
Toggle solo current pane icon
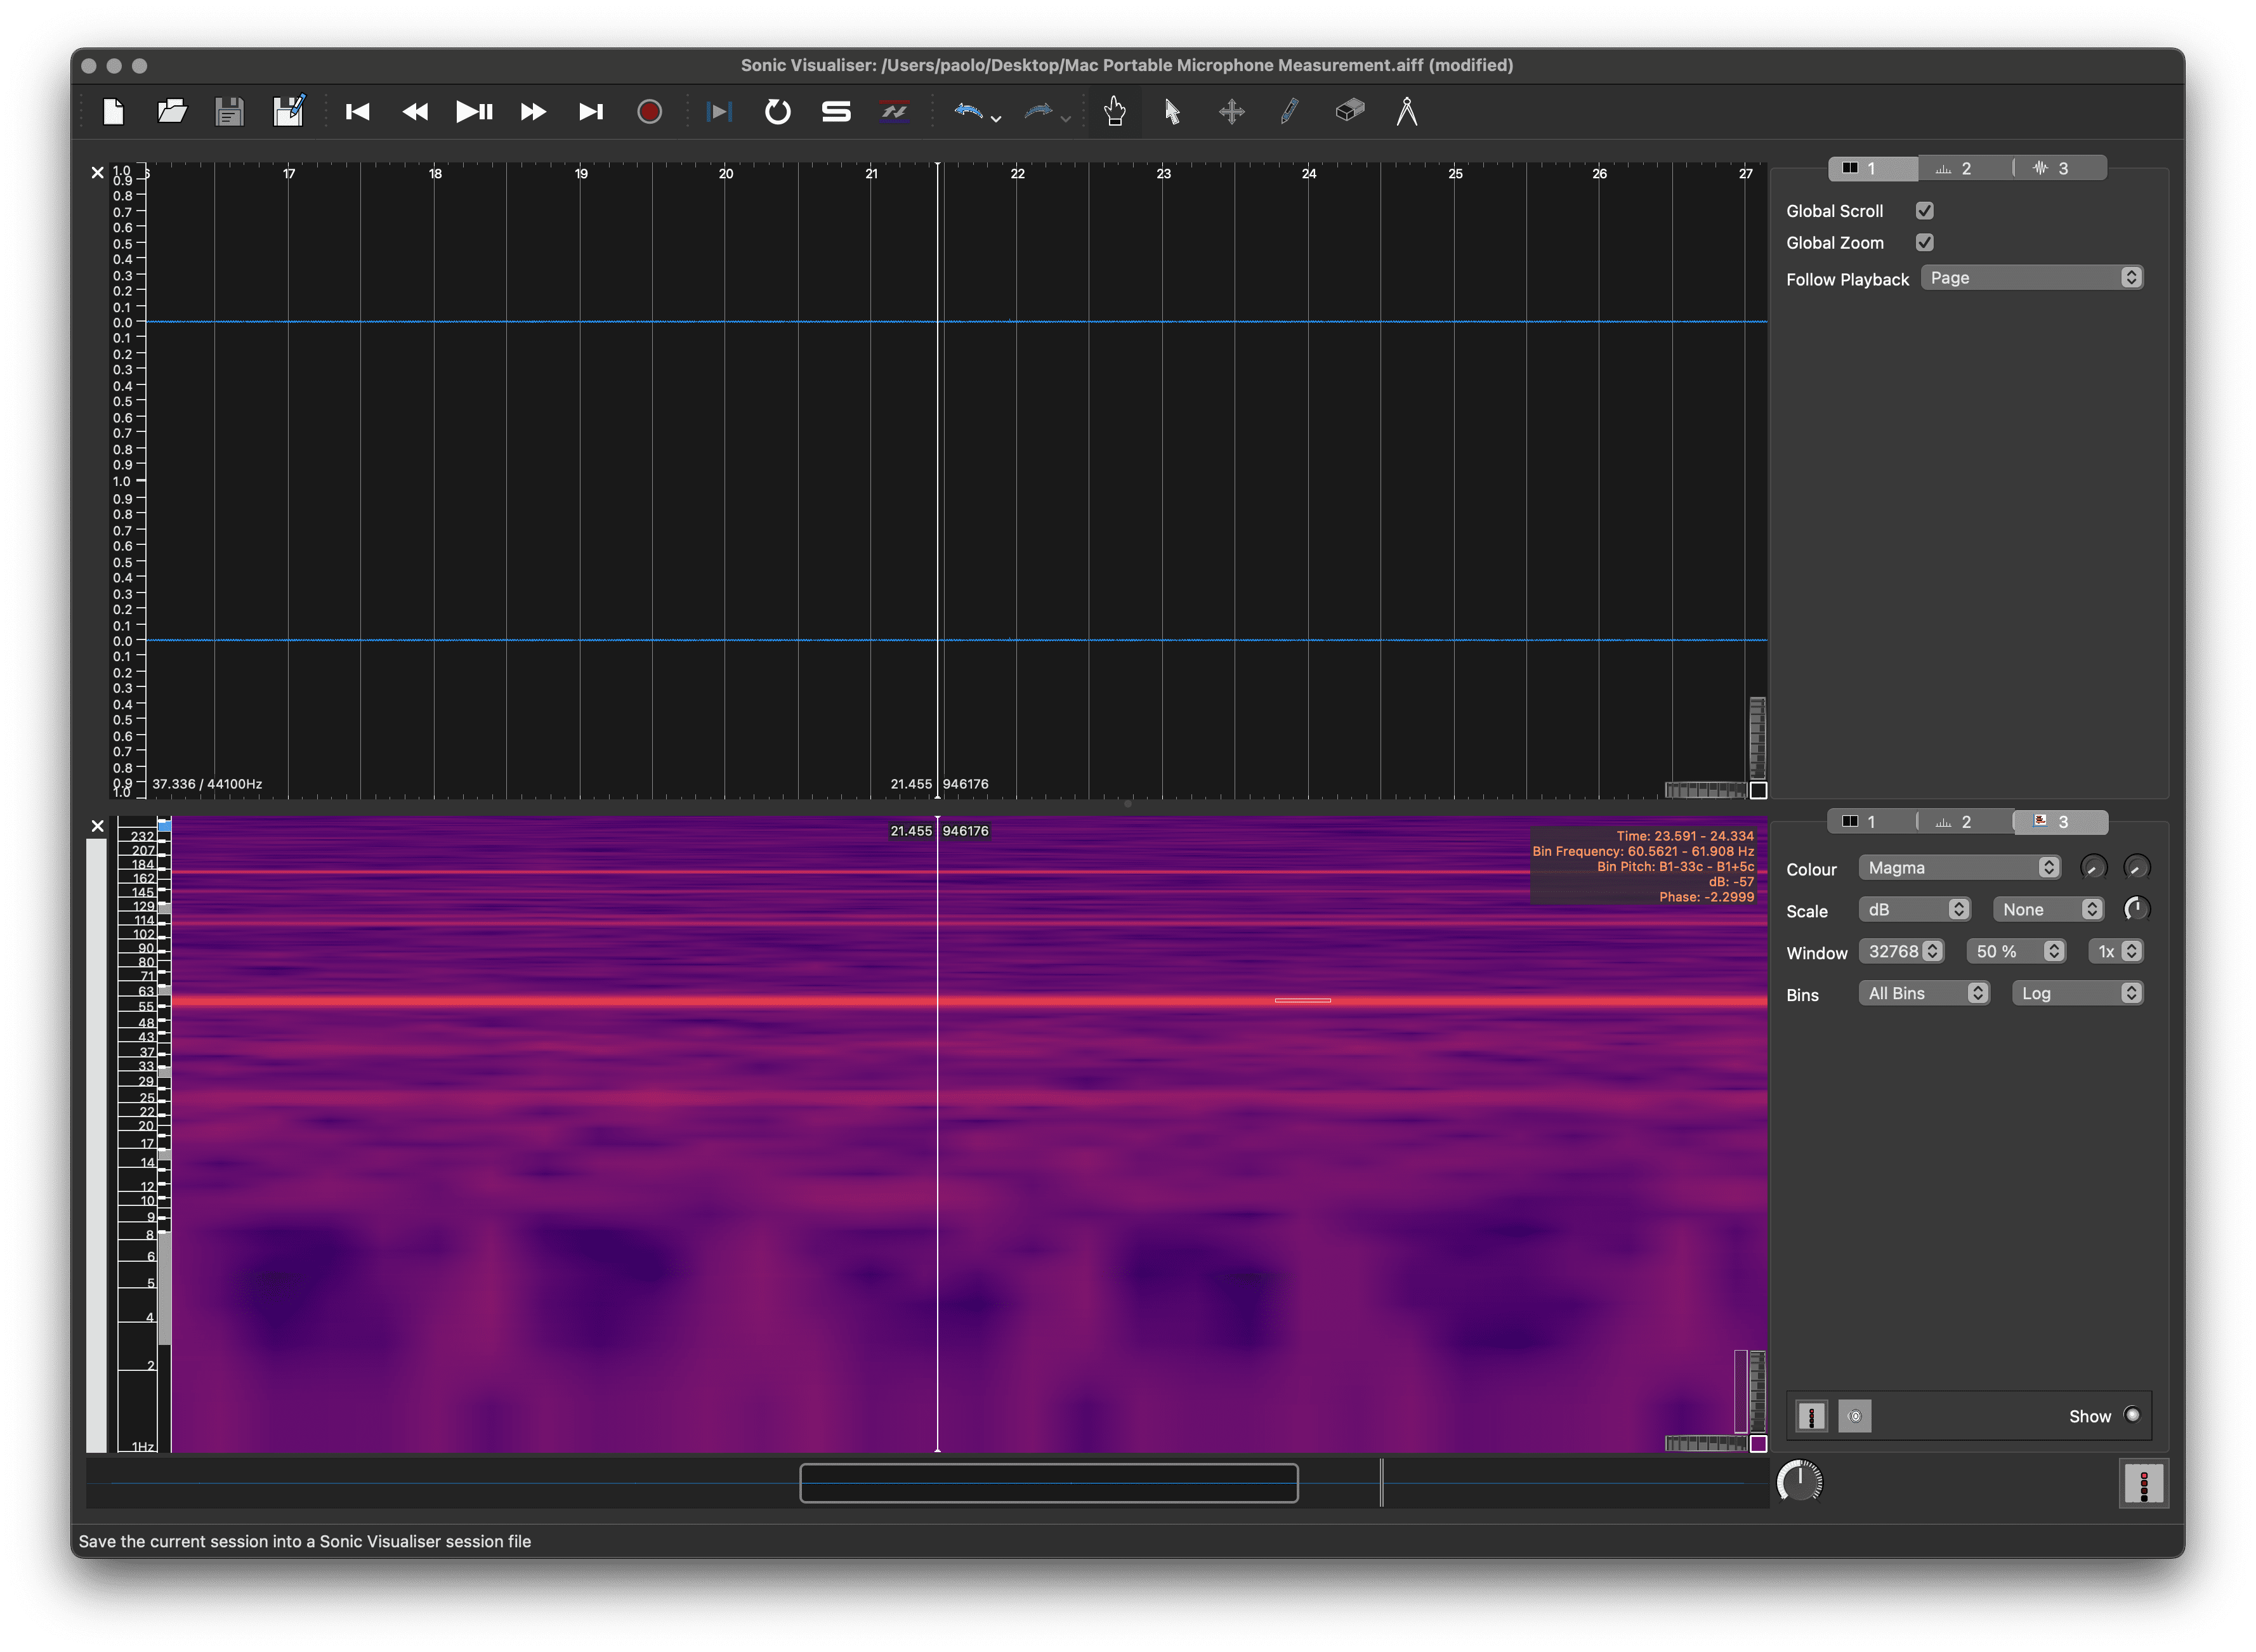point(836,111)
